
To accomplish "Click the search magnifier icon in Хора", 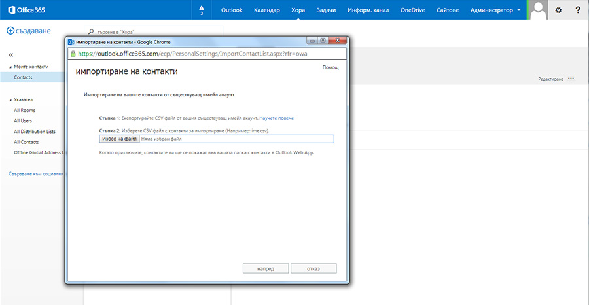I will click(91, 32).
